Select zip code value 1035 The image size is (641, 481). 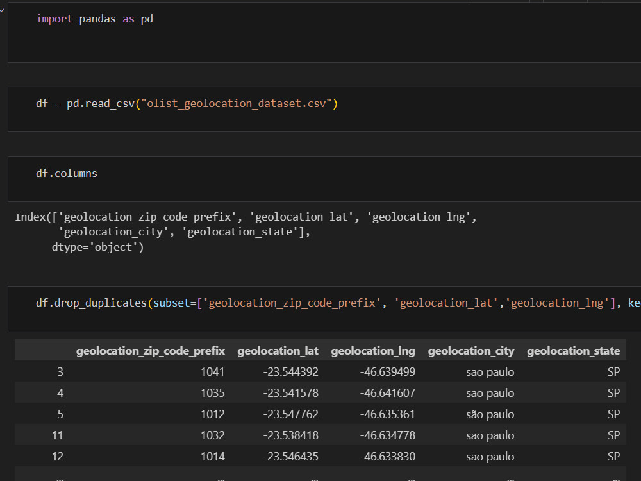[x=213, y=393]
